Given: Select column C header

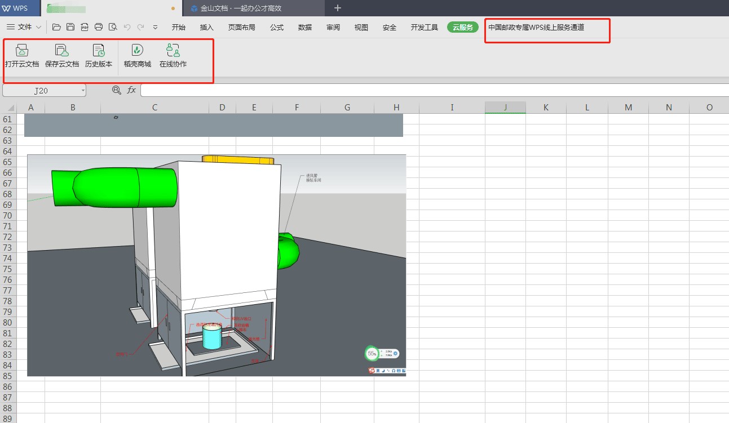Looking at the screenshot, I should coord(155,108).
